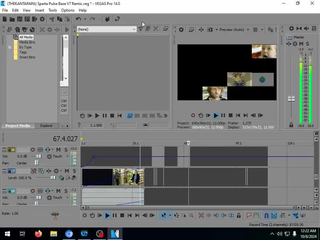Click the Save project icon
Screen dimensions: 320x240
[20, 19]
